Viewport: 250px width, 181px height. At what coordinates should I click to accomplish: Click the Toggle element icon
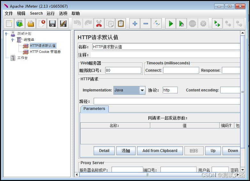(157, 24)
